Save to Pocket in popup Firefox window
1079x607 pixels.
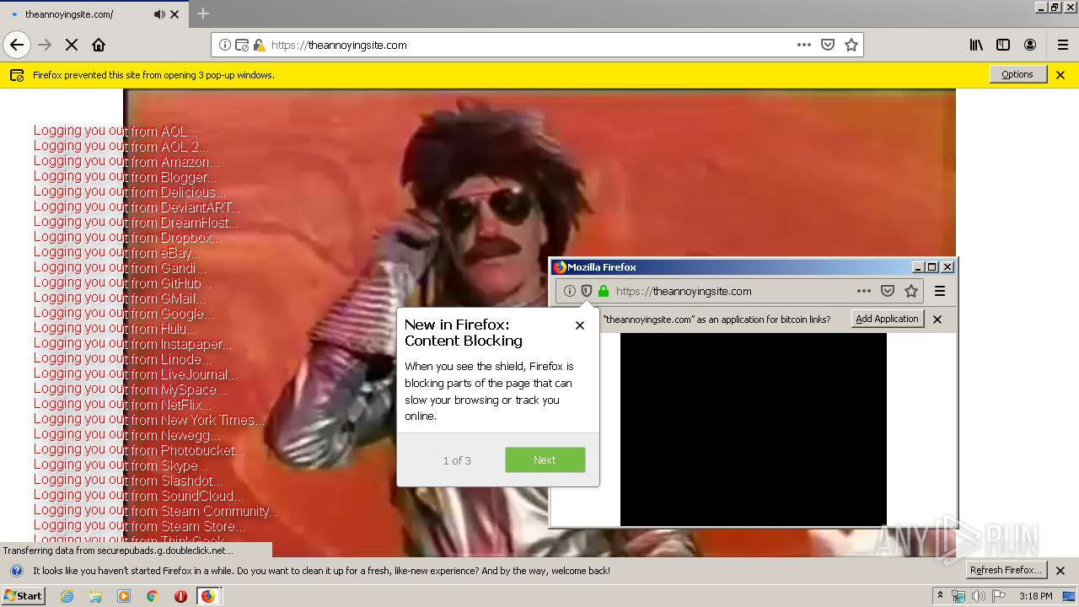pyautogui.click(x=888, y=291)
